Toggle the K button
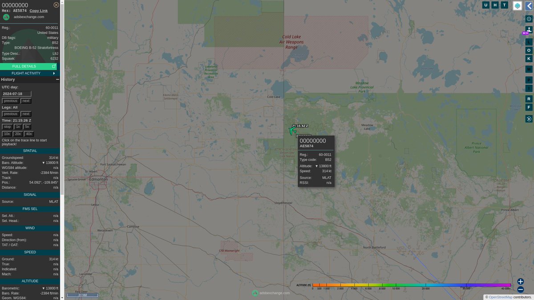Image resolution: width=534 pixels, height=300 pixels. [529, 59]
